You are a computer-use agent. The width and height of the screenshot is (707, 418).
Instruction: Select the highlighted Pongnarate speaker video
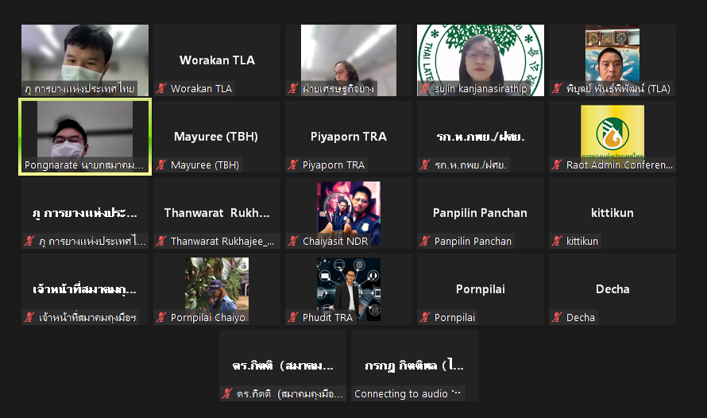click(x=85, y=137)
